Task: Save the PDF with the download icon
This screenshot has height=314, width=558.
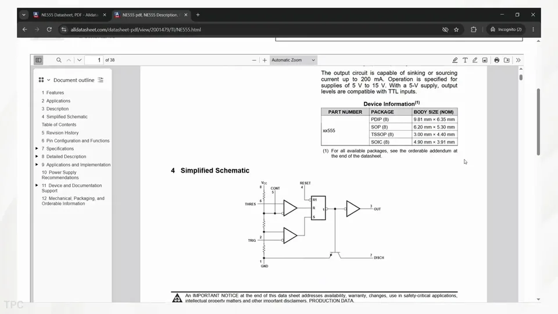Action: [507, 60]
